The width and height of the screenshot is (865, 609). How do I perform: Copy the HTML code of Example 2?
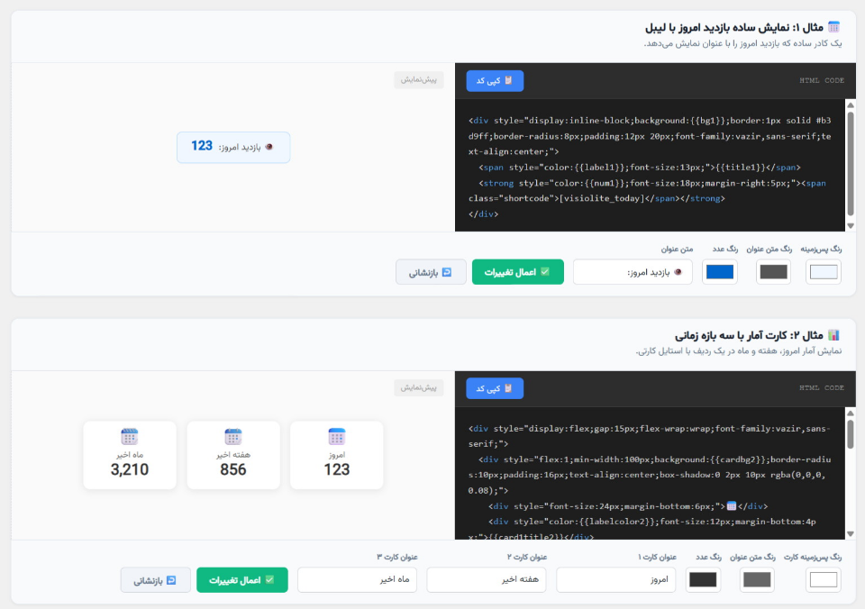[495, 388]
